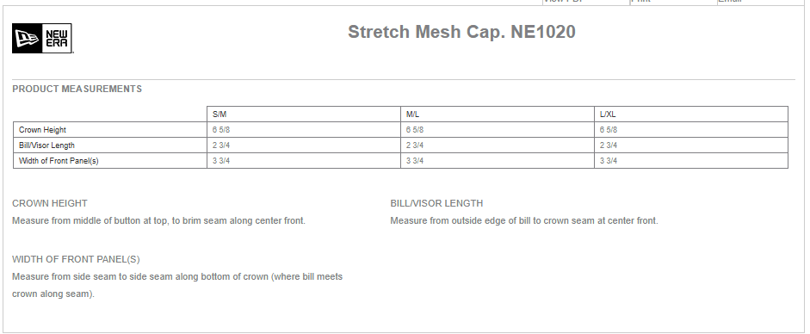This screenshot has width=810, height=334.
Task: Click the Width of Front Panel(s) row label
Action: tap(59, 161)
